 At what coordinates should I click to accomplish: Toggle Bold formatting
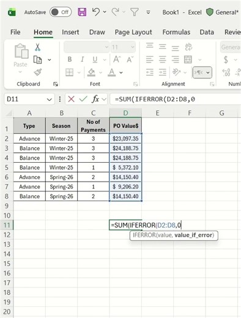coord(70,59)
